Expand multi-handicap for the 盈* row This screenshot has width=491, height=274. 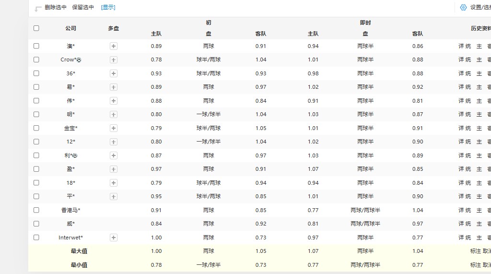coord(114,169)
